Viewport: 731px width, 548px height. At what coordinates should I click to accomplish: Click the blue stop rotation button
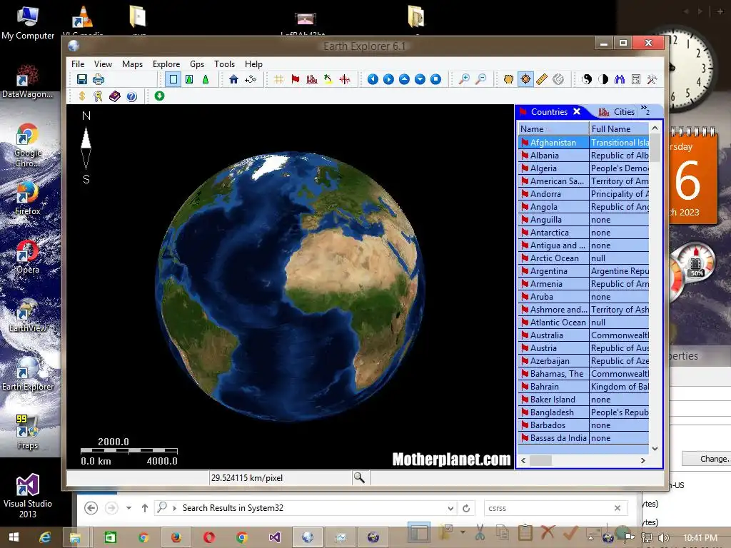tap(435, 79)
